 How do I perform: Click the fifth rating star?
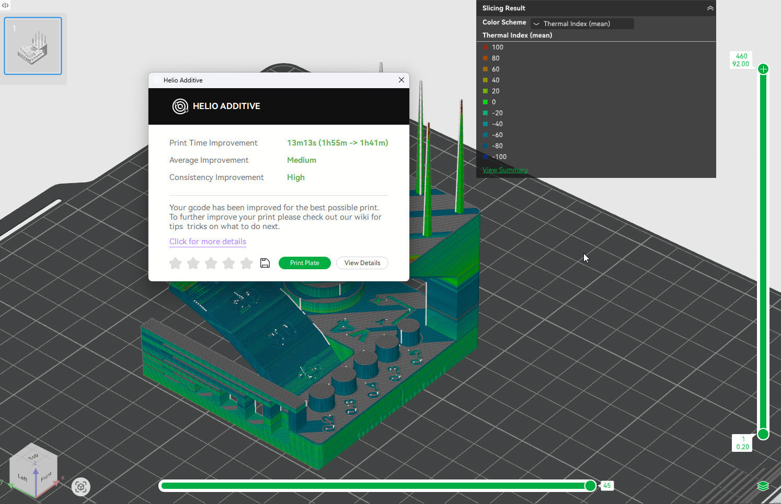tap(246, 263)
